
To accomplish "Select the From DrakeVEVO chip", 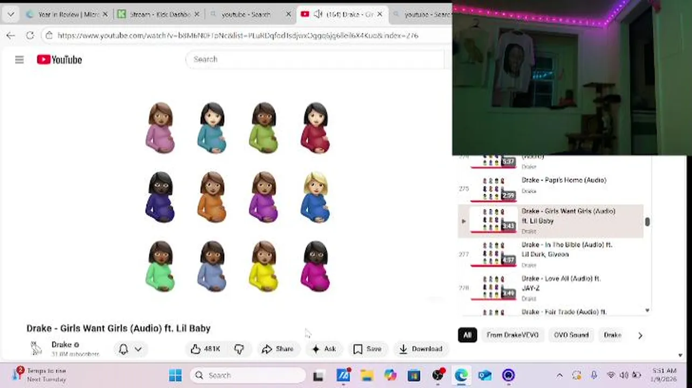I will (x=513, y=335).
